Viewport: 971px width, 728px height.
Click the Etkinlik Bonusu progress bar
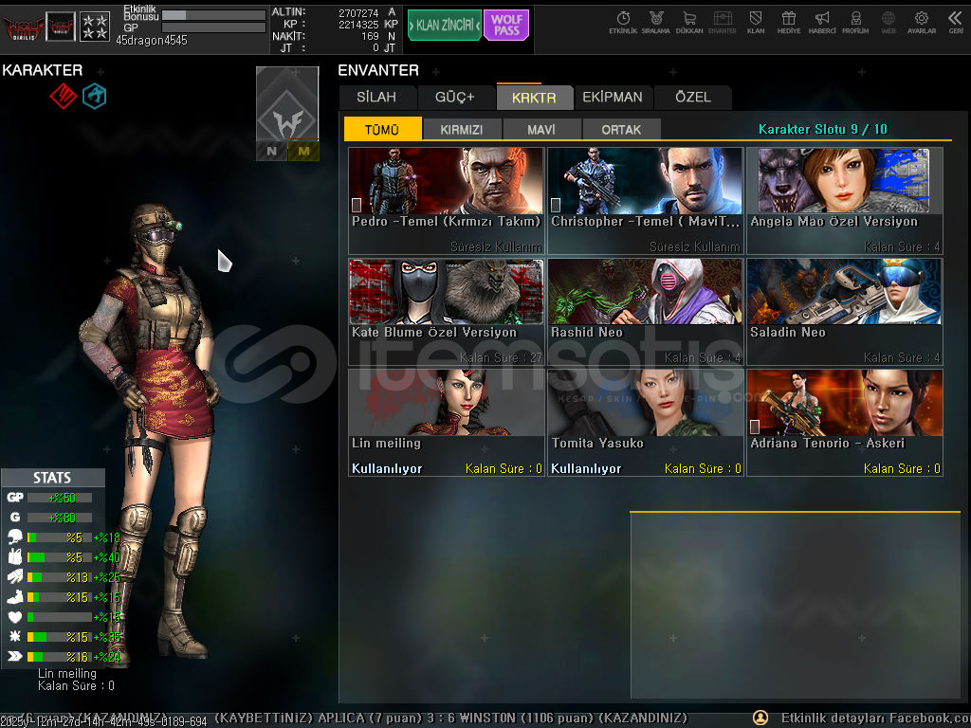[213, 15]
